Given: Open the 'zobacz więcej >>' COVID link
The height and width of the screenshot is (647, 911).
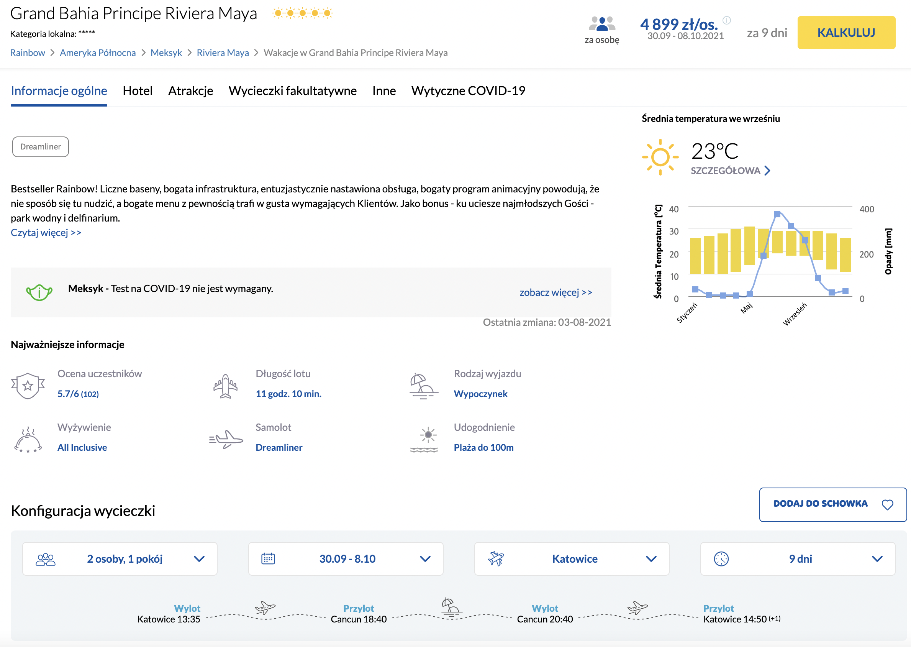Looking at the screenshot, I should coord(556,292).
